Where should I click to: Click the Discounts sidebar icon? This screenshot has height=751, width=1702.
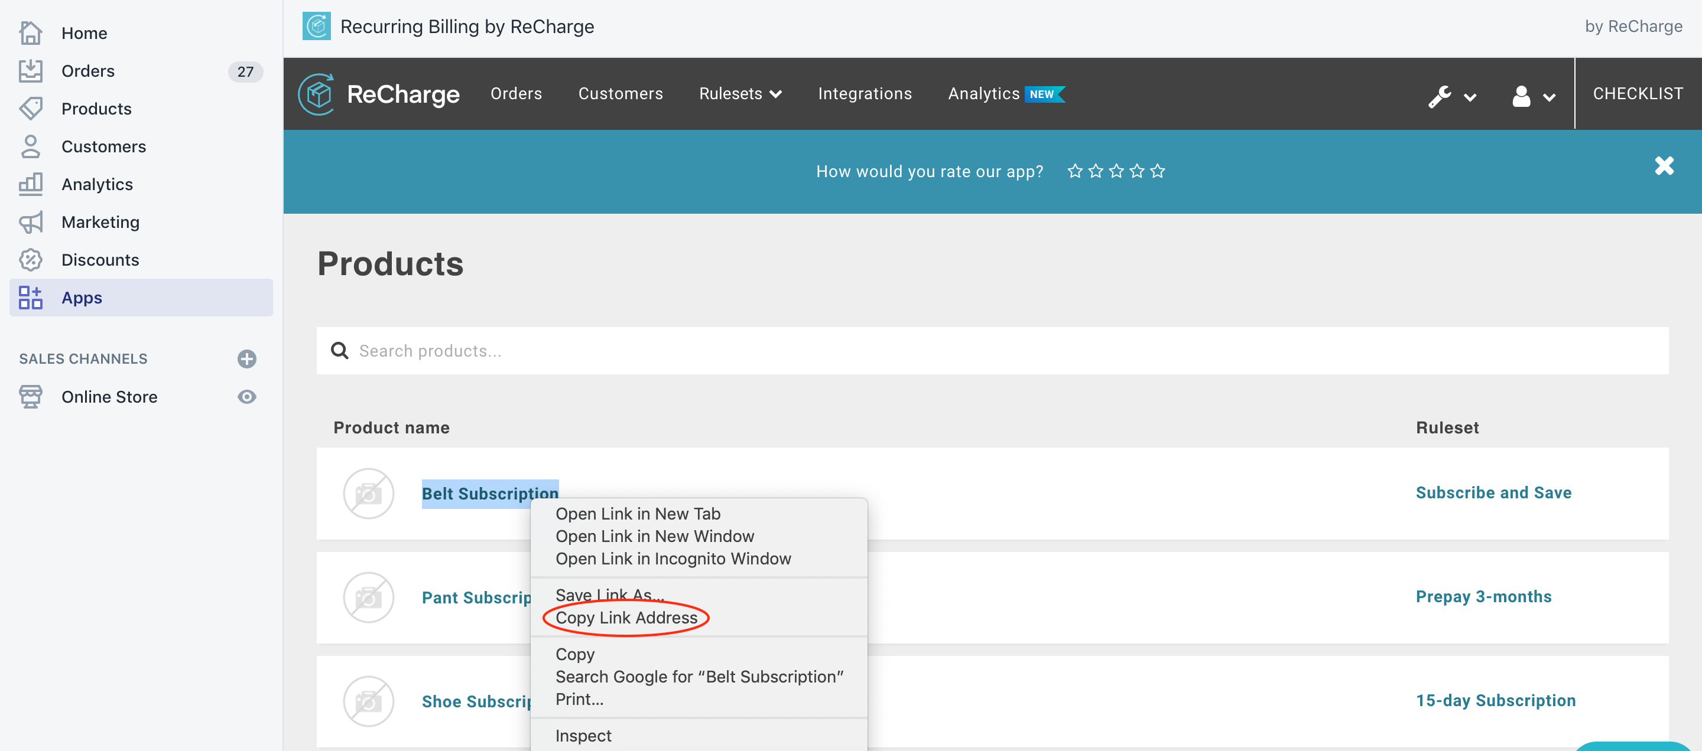point(30,259)
